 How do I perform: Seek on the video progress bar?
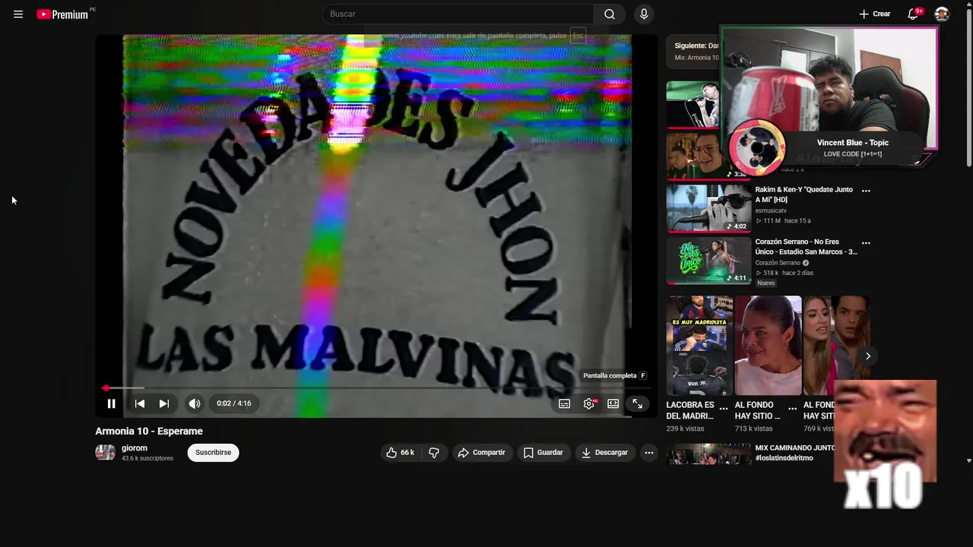376,388
